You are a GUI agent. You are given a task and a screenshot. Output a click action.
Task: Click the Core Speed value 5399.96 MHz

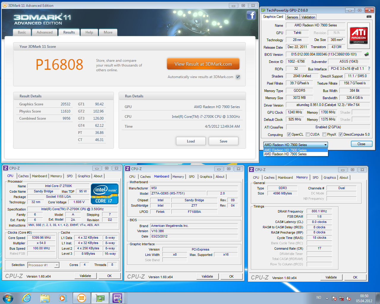[x=42, y=237]
